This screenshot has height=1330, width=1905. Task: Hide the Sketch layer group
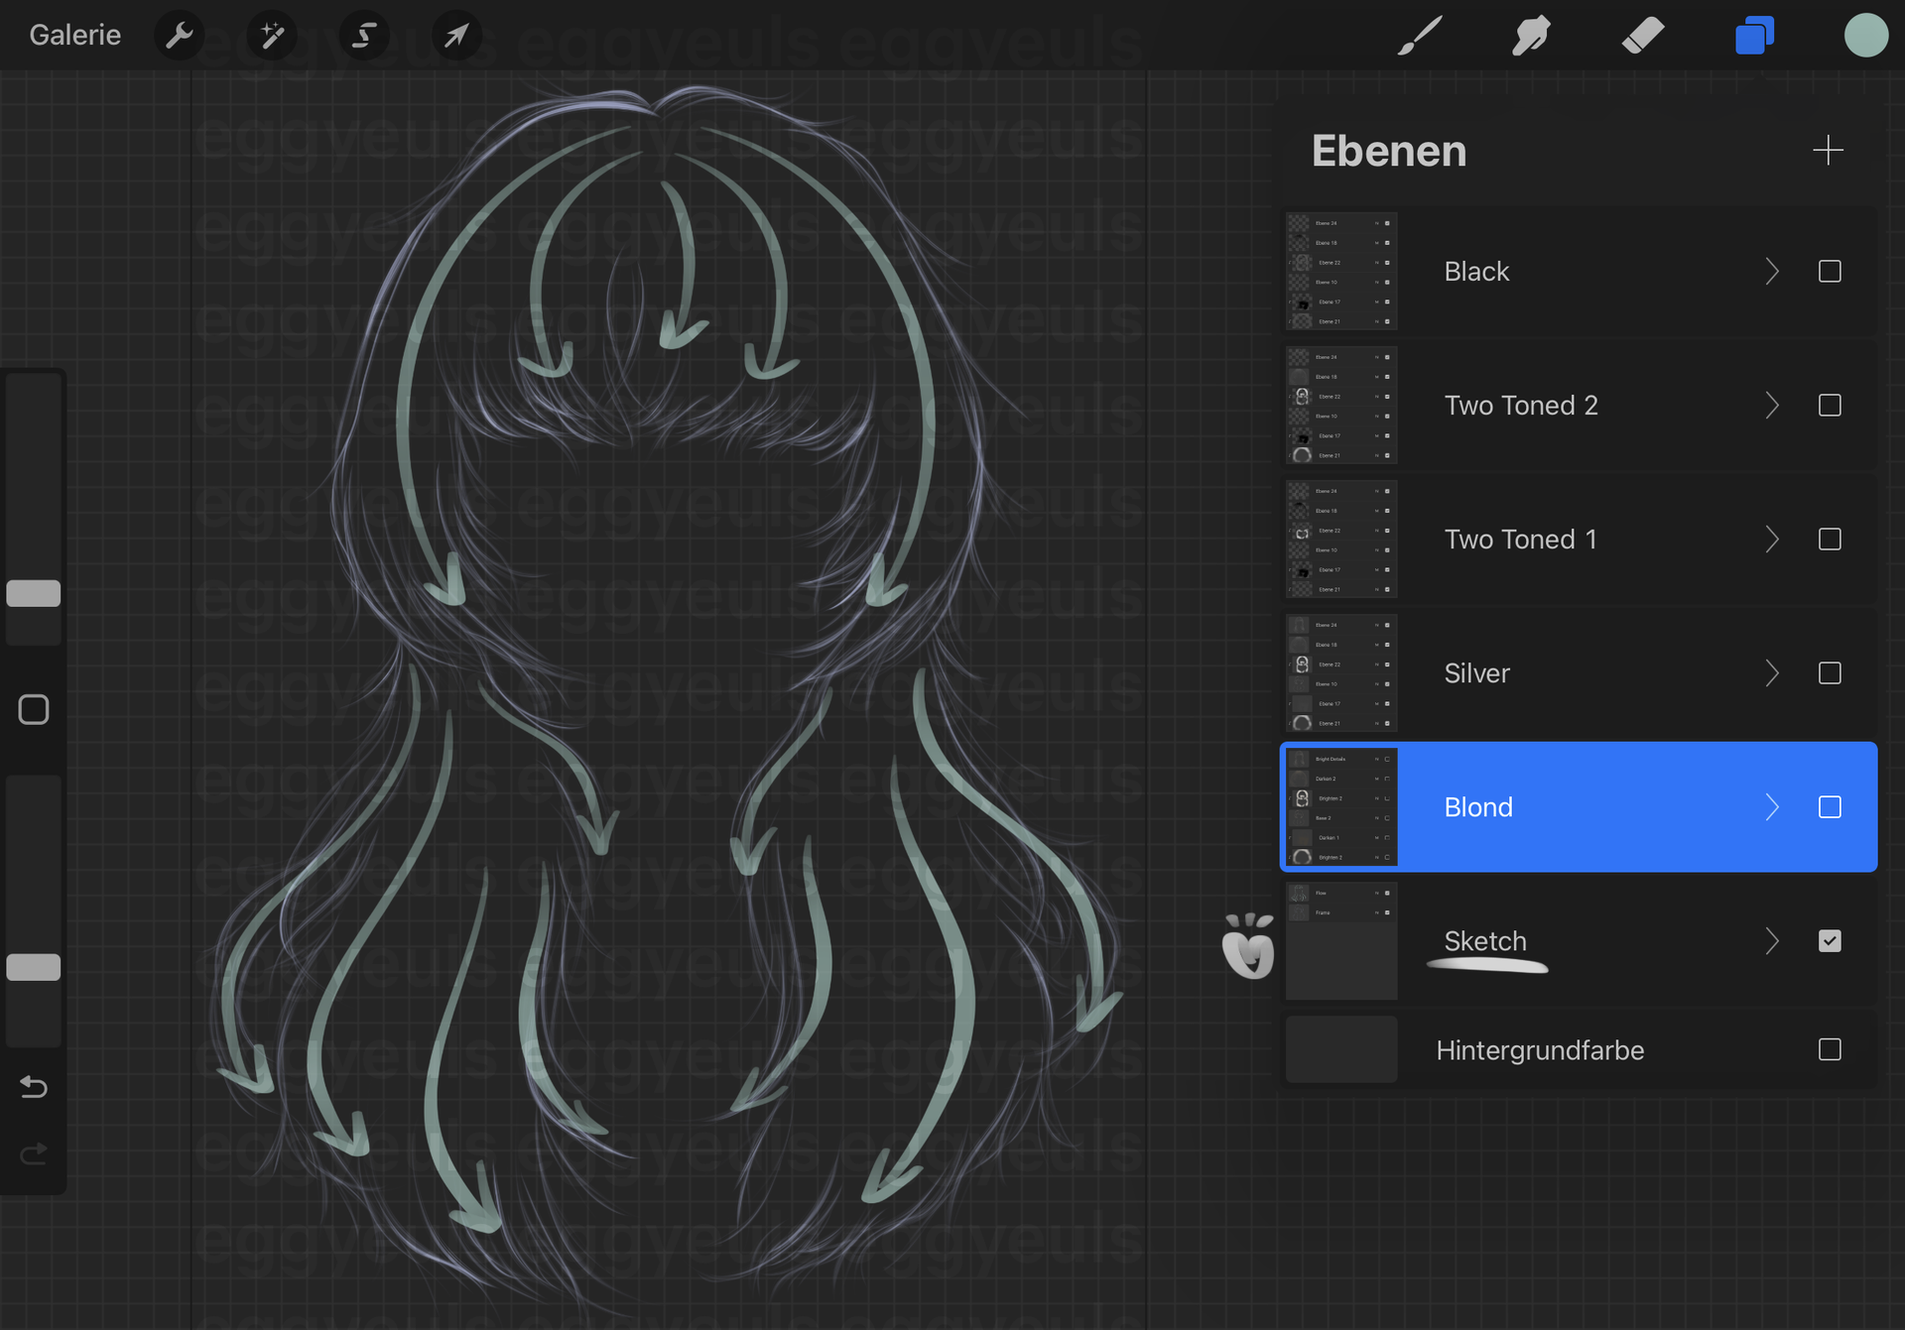(1830, 941)
